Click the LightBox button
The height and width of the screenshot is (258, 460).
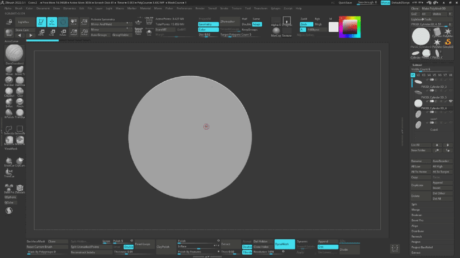(23, 22)
